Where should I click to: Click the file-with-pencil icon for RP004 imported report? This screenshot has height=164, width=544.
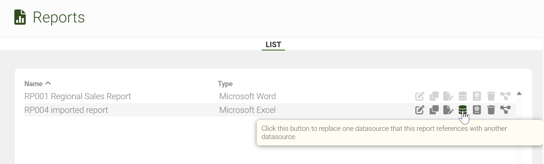448,110
